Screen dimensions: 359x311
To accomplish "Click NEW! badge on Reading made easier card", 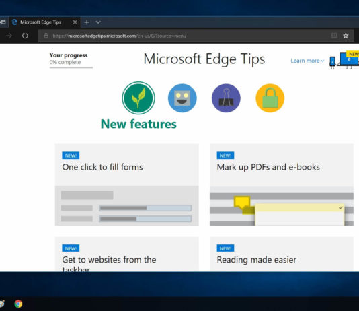I will (x=225, y=248).
